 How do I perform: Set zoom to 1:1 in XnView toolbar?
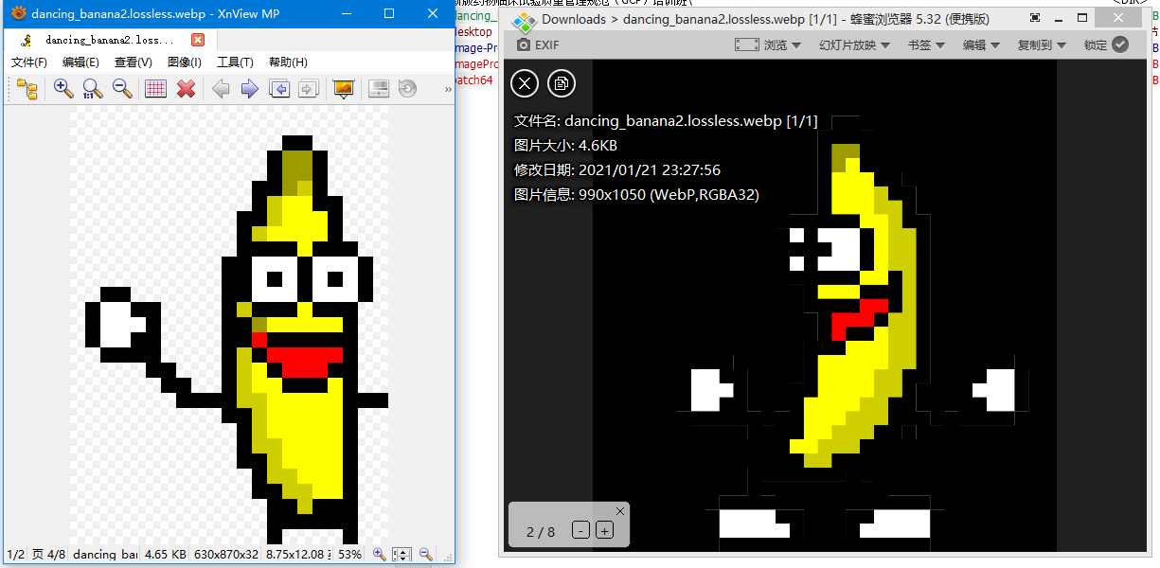93,89
